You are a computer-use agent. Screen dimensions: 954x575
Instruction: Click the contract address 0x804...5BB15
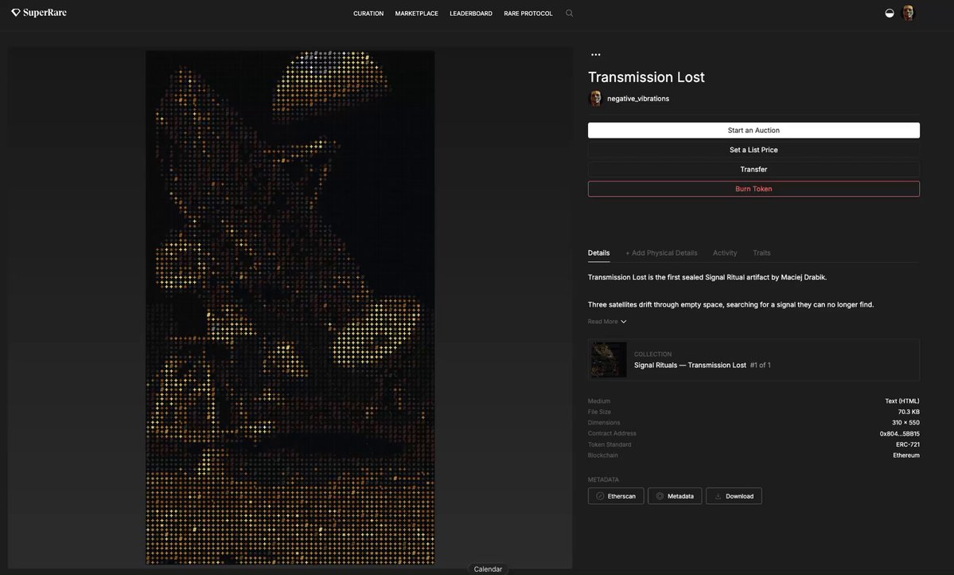[x=899, y=434]
